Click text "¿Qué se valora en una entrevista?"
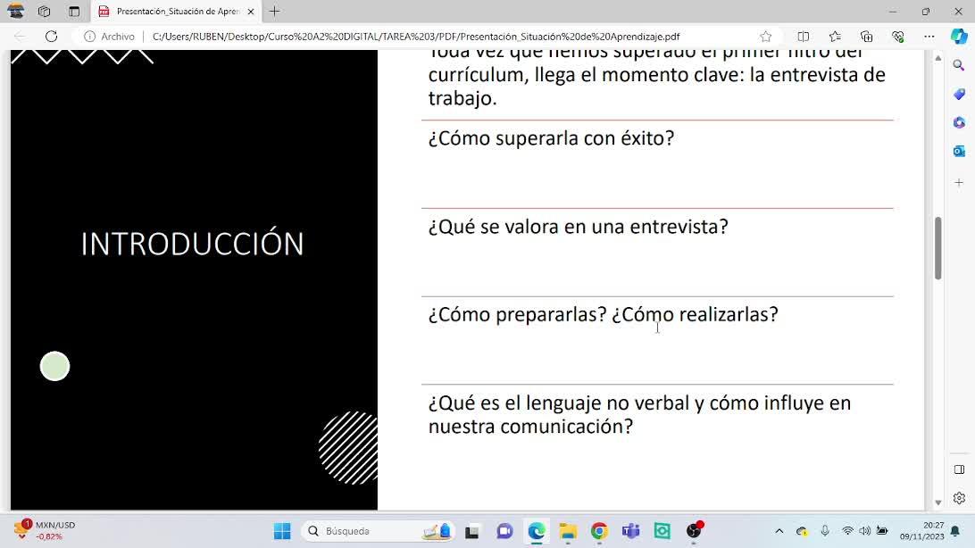 578,226
